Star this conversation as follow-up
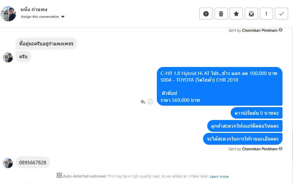 pyautogui.click(x=236, y=14)
